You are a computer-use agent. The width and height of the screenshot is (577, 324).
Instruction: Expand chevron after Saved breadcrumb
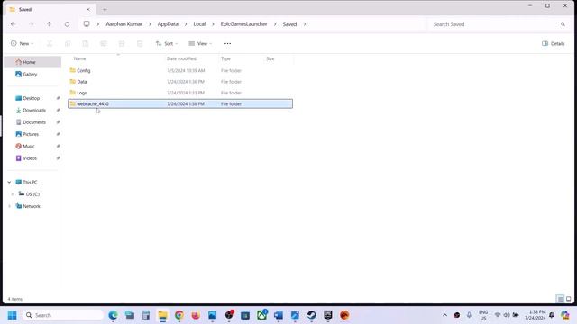click(x=305, y=24)
